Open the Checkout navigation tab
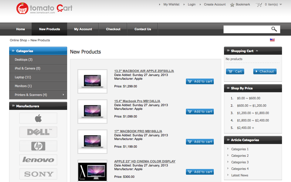Viewport: 291px width, 182px height. coord(113,29)
